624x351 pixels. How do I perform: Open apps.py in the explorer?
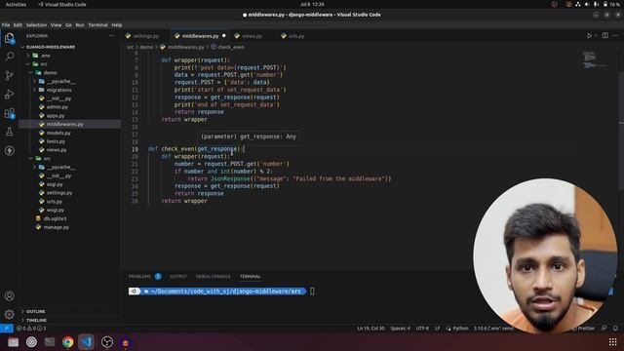coord(56,116)
